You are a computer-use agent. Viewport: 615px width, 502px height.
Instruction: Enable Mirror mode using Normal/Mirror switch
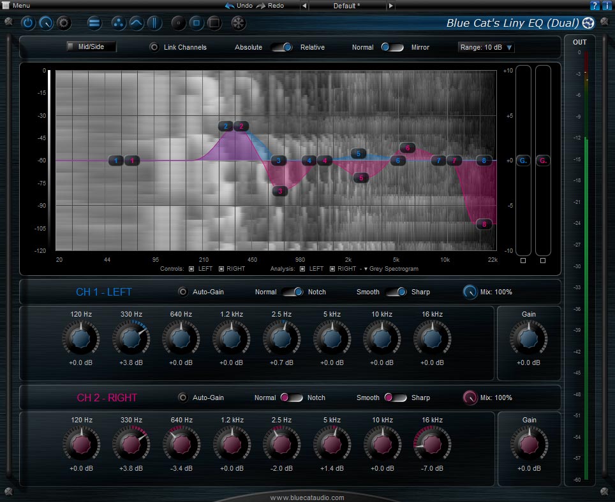point(392,47)
